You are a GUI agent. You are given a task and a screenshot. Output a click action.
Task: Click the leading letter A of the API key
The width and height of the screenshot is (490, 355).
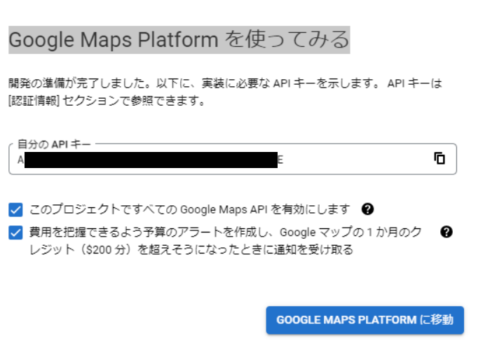click(21, 160)
